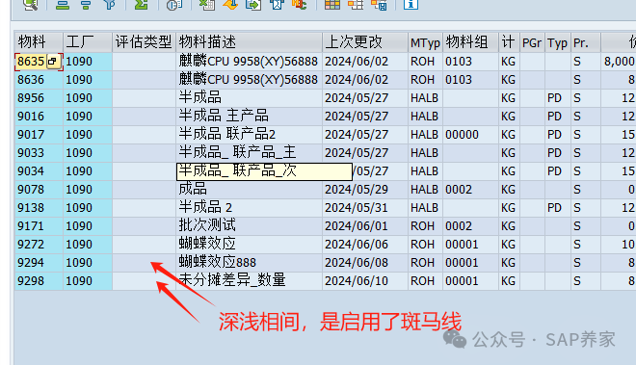Click the 物料 column header

pos(39,42)
